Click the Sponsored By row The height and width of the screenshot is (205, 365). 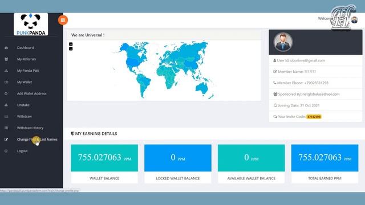(x=315, y=94)
